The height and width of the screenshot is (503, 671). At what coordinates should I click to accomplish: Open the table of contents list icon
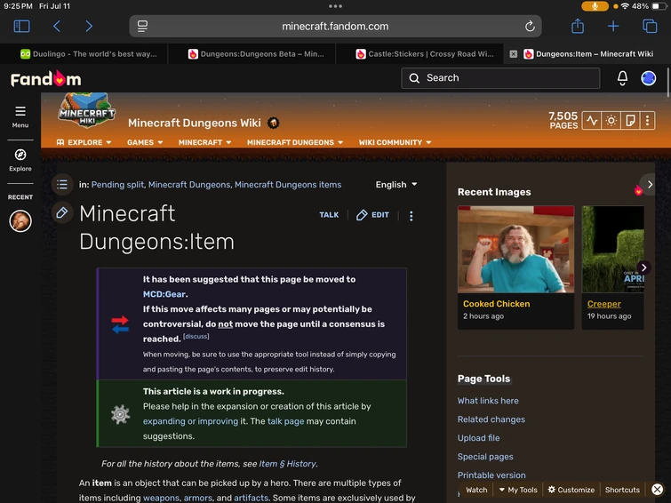tap(62, 185)
